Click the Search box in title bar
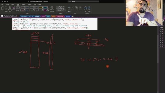 83,1
